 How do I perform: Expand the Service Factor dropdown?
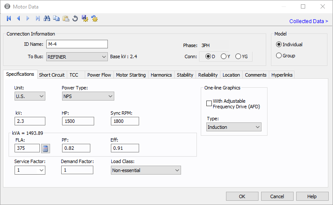[30, 170]
